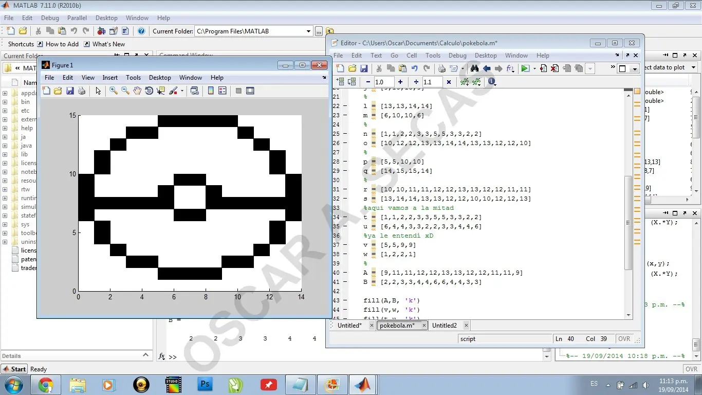The width and height of the screenshot is (702, 395).
Task: Close the pokebola.m* editor tab
Action: click(424, 326)
